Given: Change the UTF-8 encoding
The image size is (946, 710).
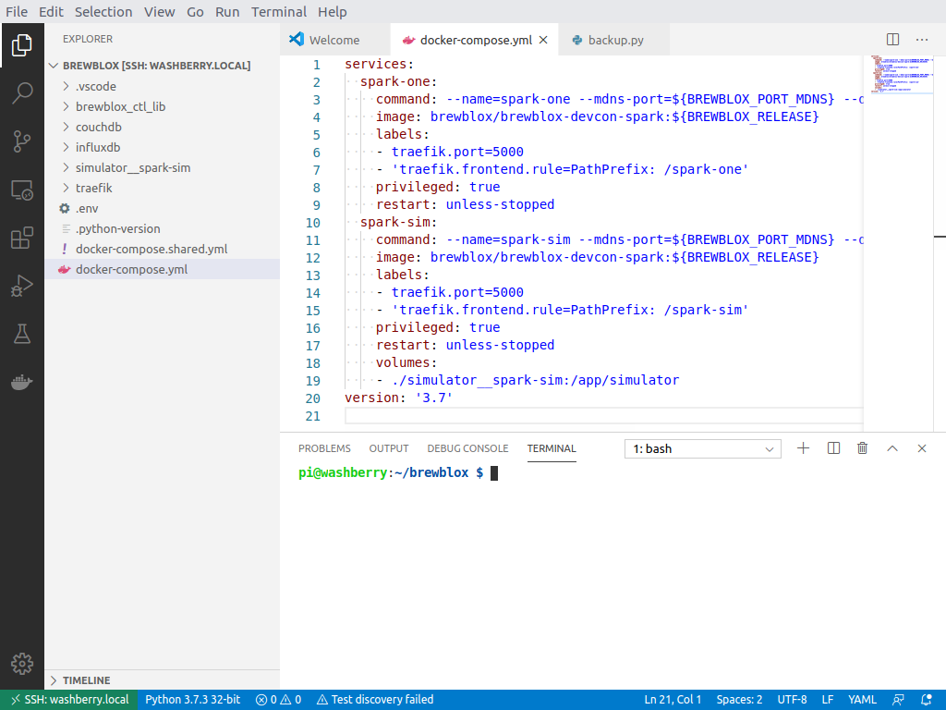Looking at the screenshot, I should click(x=792, y=700).
